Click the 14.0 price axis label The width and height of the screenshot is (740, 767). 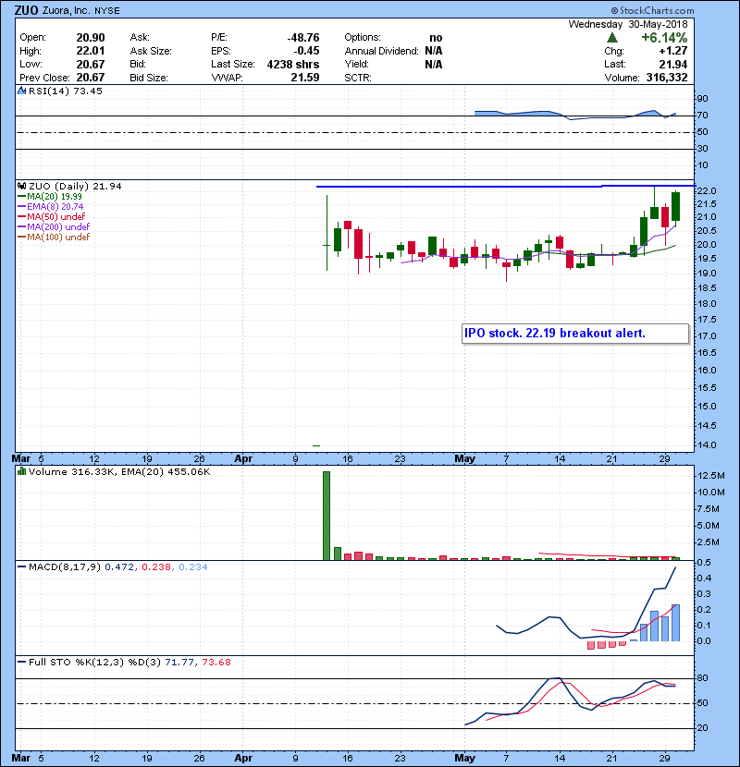[707, 445]
